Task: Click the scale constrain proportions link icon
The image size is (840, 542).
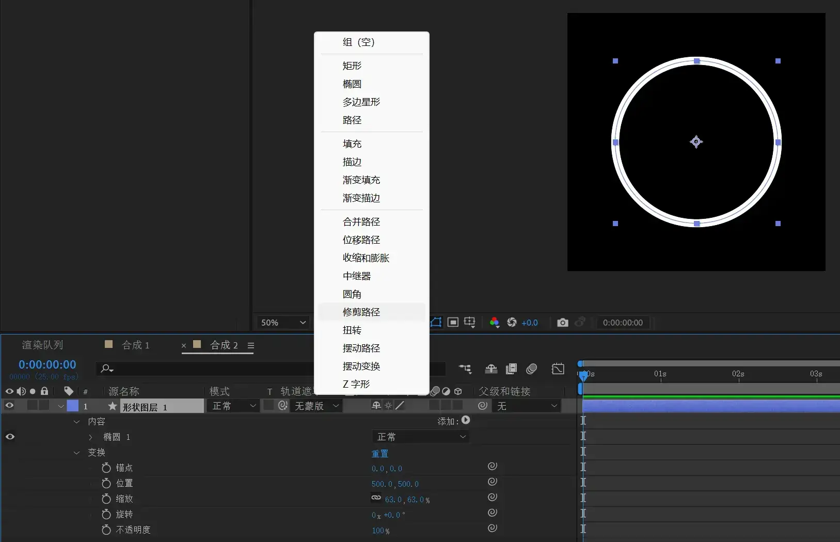Action: click(x=376, y=498)
